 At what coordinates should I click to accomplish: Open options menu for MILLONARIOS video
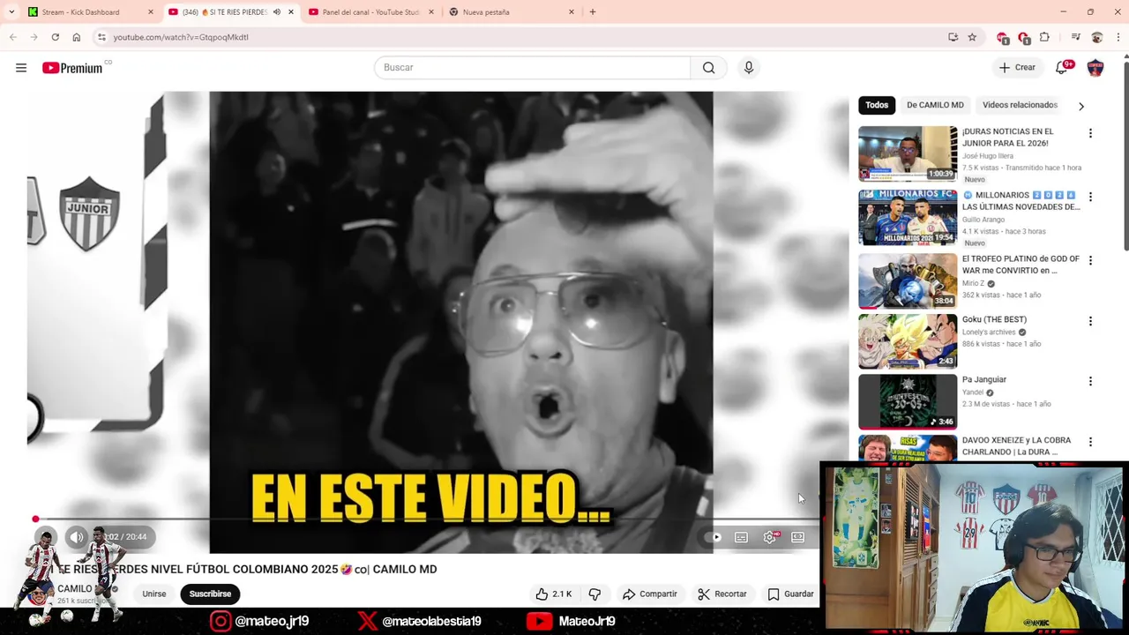(x=1090, y=197)
